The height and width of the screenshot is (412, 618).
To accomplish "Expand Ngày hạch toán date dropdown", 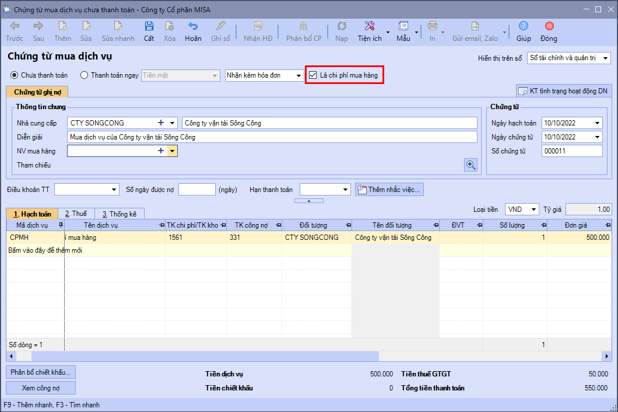I will tap(597, 123).
